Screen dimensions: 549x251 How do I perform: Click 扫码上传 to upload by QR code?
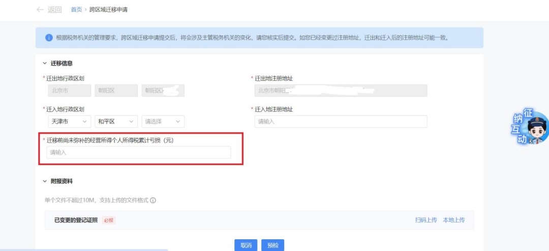(x=425, y=220)
